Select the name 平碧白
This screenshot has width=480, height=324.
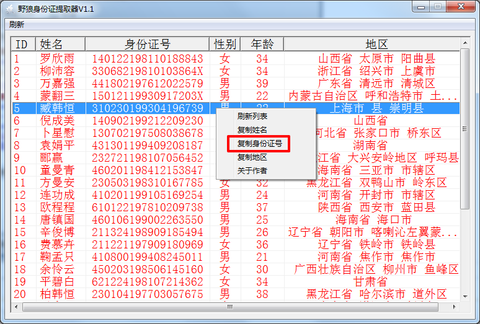[x=57, y=281]
